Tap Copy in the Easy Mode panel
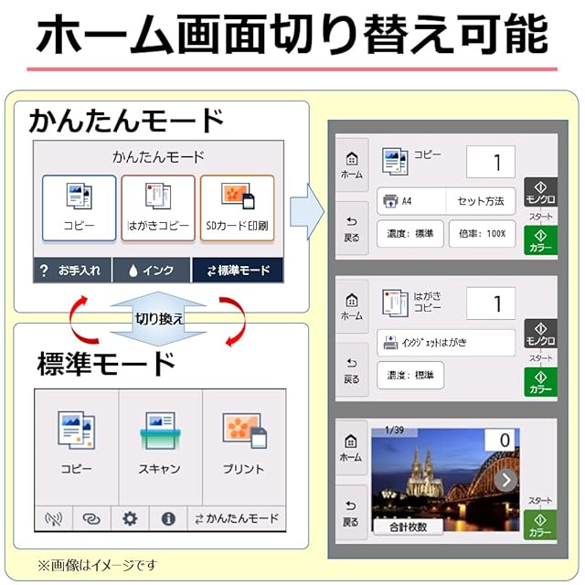This screenshot has width=585, height=585. click(80, 207)
